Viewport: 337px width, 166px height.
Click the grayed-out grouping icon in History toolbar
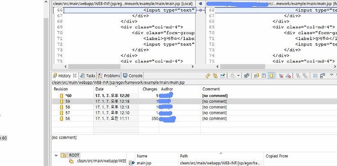233,76
